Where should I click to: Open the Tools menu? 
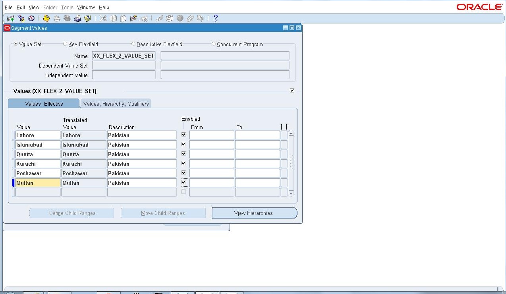67,7
